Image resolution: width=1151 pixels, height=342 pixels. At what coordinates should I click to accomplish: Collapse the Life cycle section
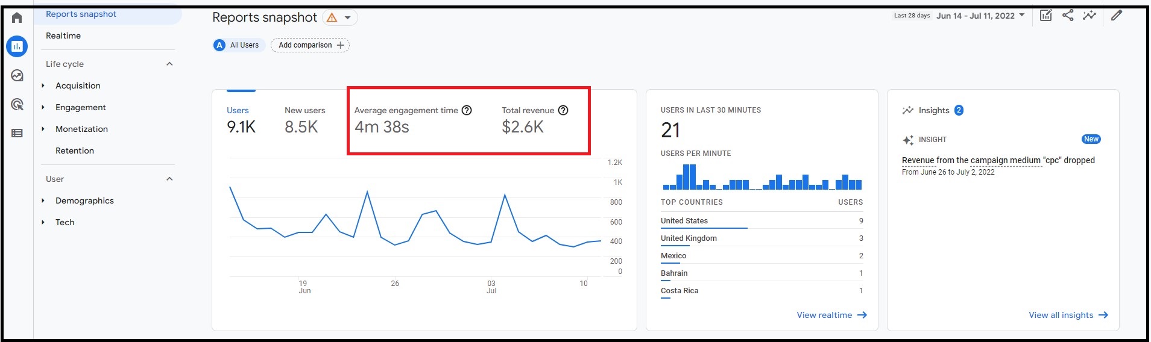coord(169,64)
